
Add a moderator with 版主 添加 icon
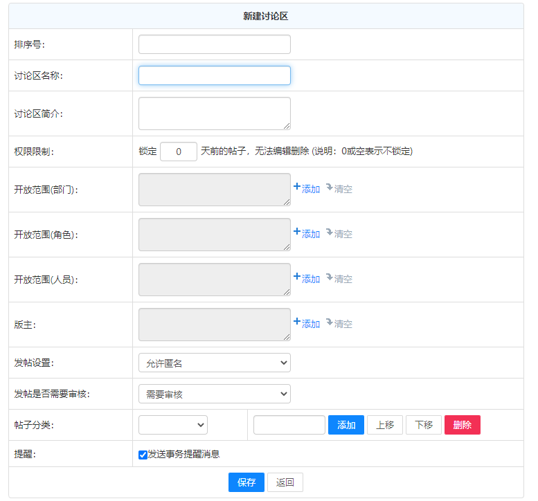coord(297,322)
